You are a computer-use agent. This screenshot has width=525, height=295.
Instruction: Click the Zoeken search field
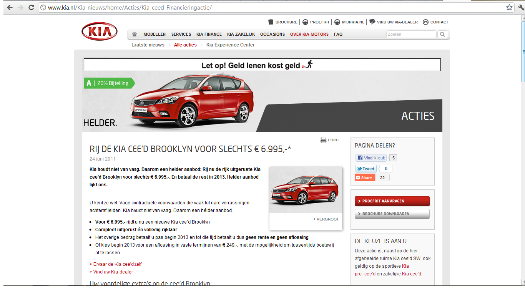coord(411,34)
